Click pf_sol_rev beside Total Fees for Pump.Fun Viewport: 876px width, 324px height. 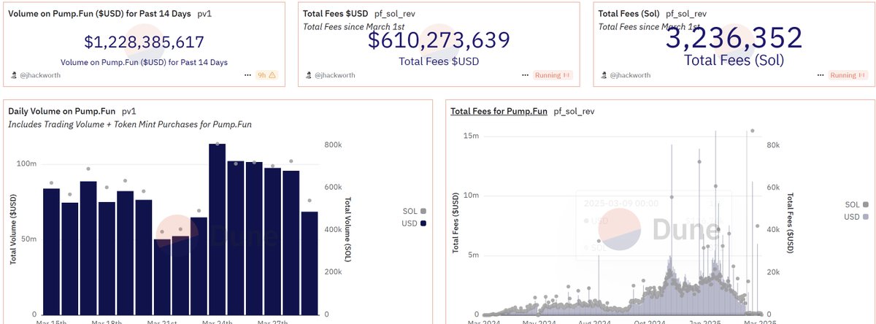pyautogui.click(x=576, y=111)
